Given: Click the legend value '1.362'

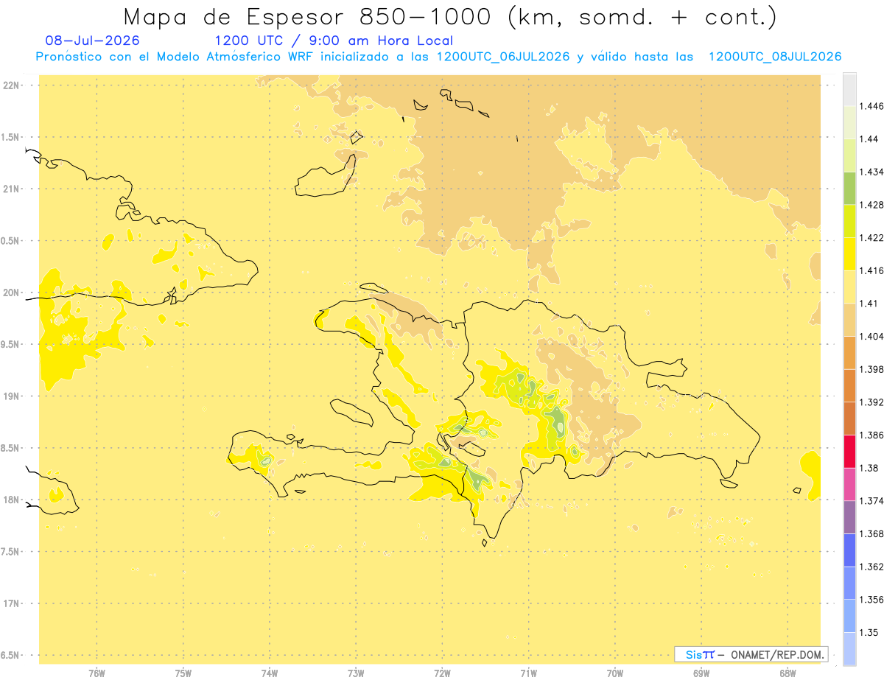Looking at the screenshot, I should (x=872, y=567).
